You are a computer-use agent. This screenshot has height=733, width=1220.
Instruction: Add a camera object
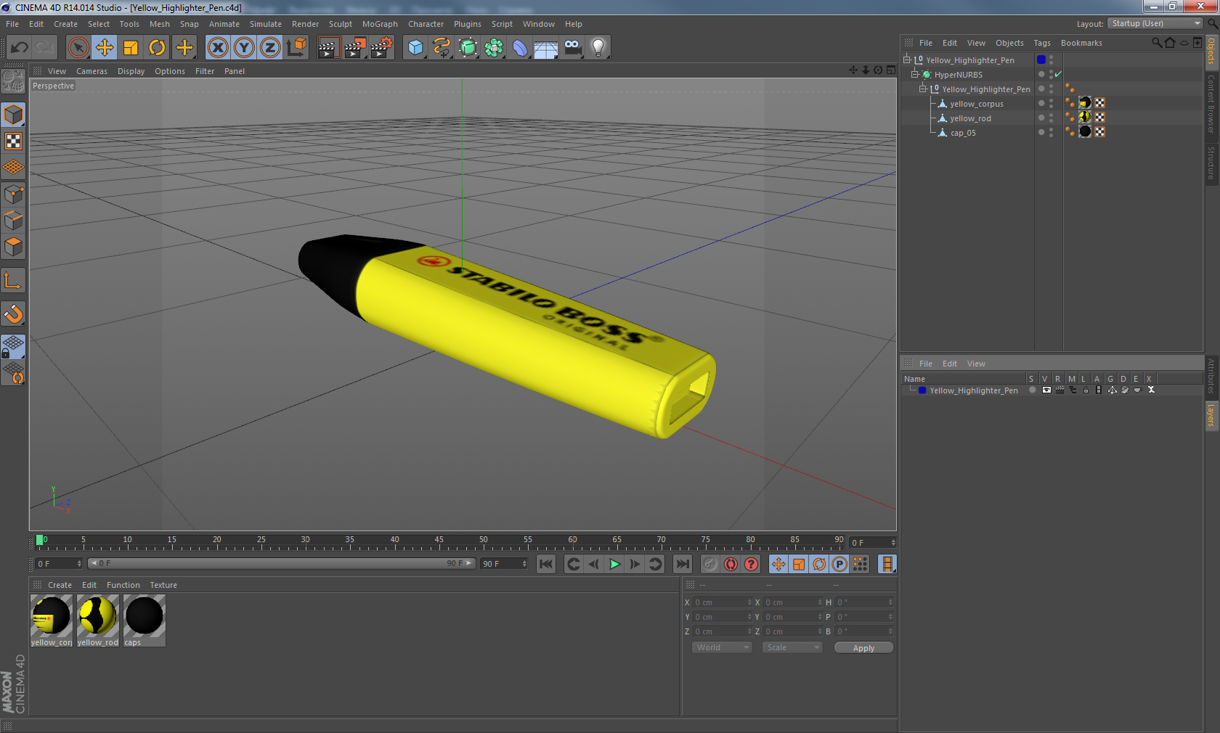(x=572, y=48)
